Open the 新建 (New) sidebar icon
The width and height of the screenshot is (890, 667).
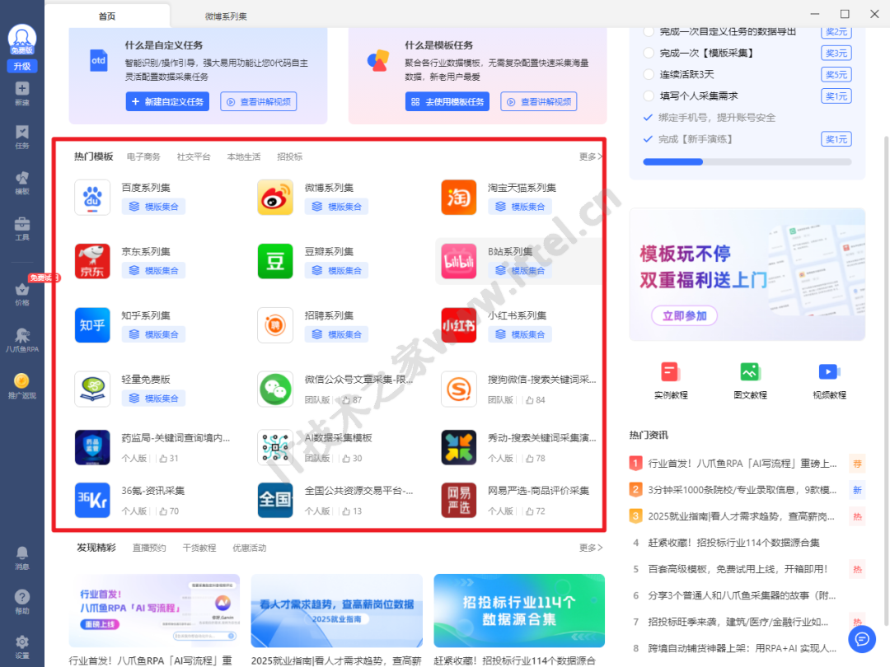[x=22, y=92]
